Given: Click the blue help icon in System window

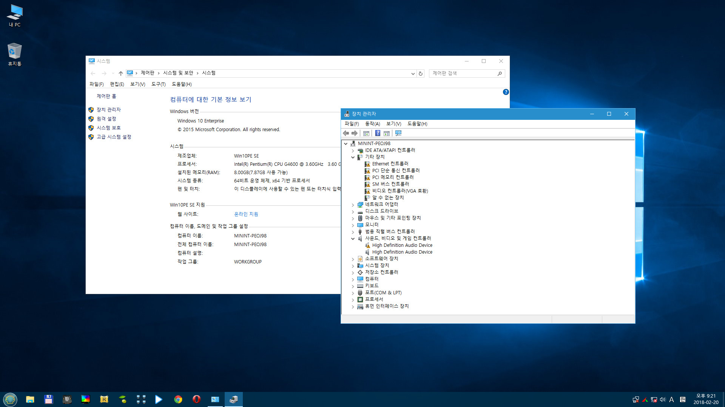Looking at the screenshot, I should pos(506,92).
